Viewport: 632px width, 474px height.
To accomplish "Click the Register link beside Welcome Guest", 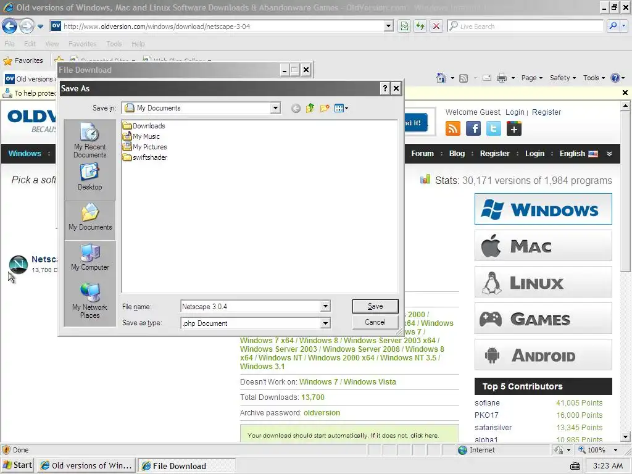I will pos(546,112).
